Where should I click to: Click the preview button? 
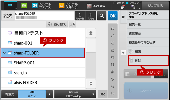(x=137, y=74)
